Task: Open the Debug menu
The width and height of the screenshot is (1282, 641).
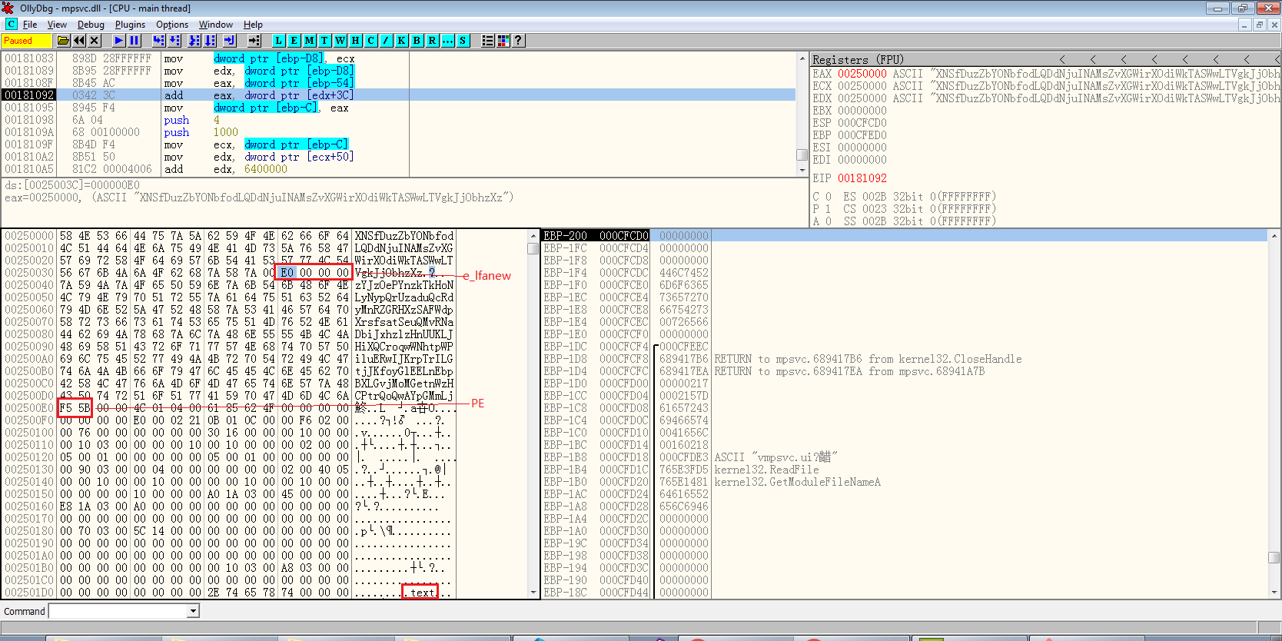Action: [x=91, y=25]
